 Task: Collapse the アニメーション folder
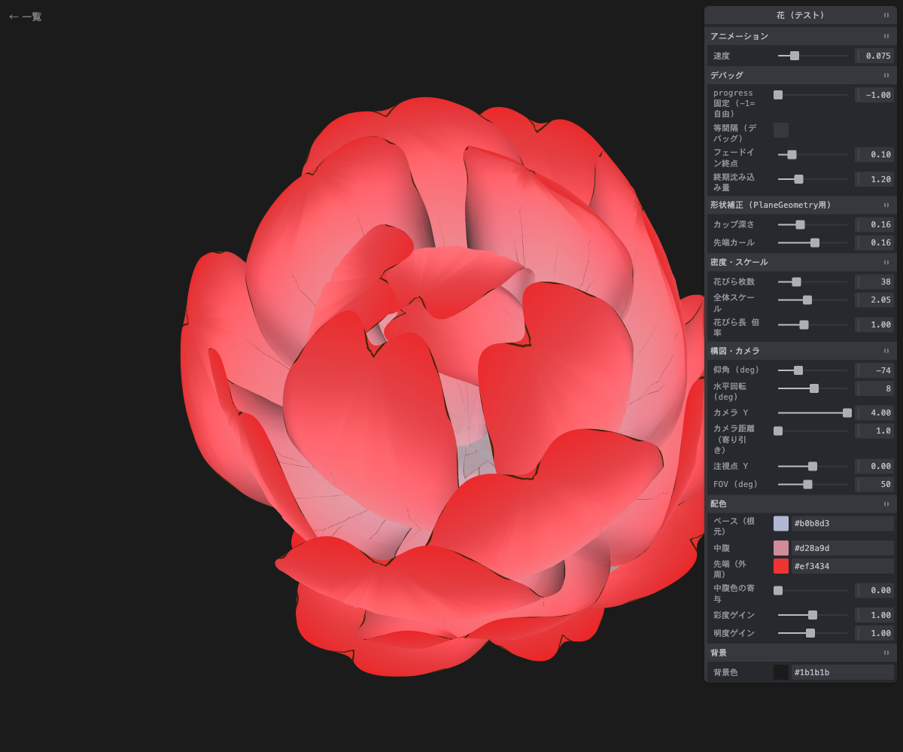[801, 36]
